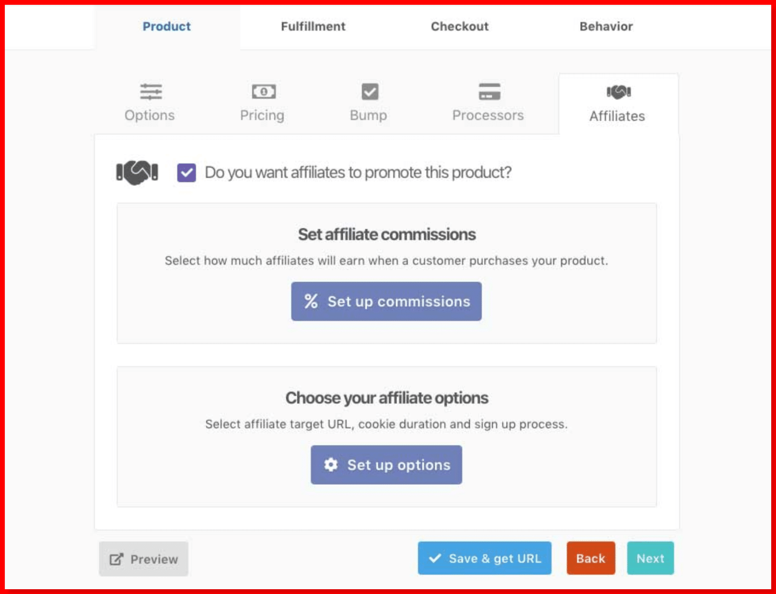Click the Options sliders icon

pos(151,91)
